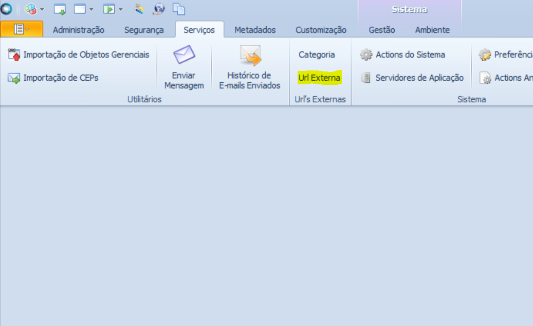Image resolution: width=533 pixels, height=326 pixels.
Task: Click the Enviar Mensagem envelope icon
Action: (184, 55)
